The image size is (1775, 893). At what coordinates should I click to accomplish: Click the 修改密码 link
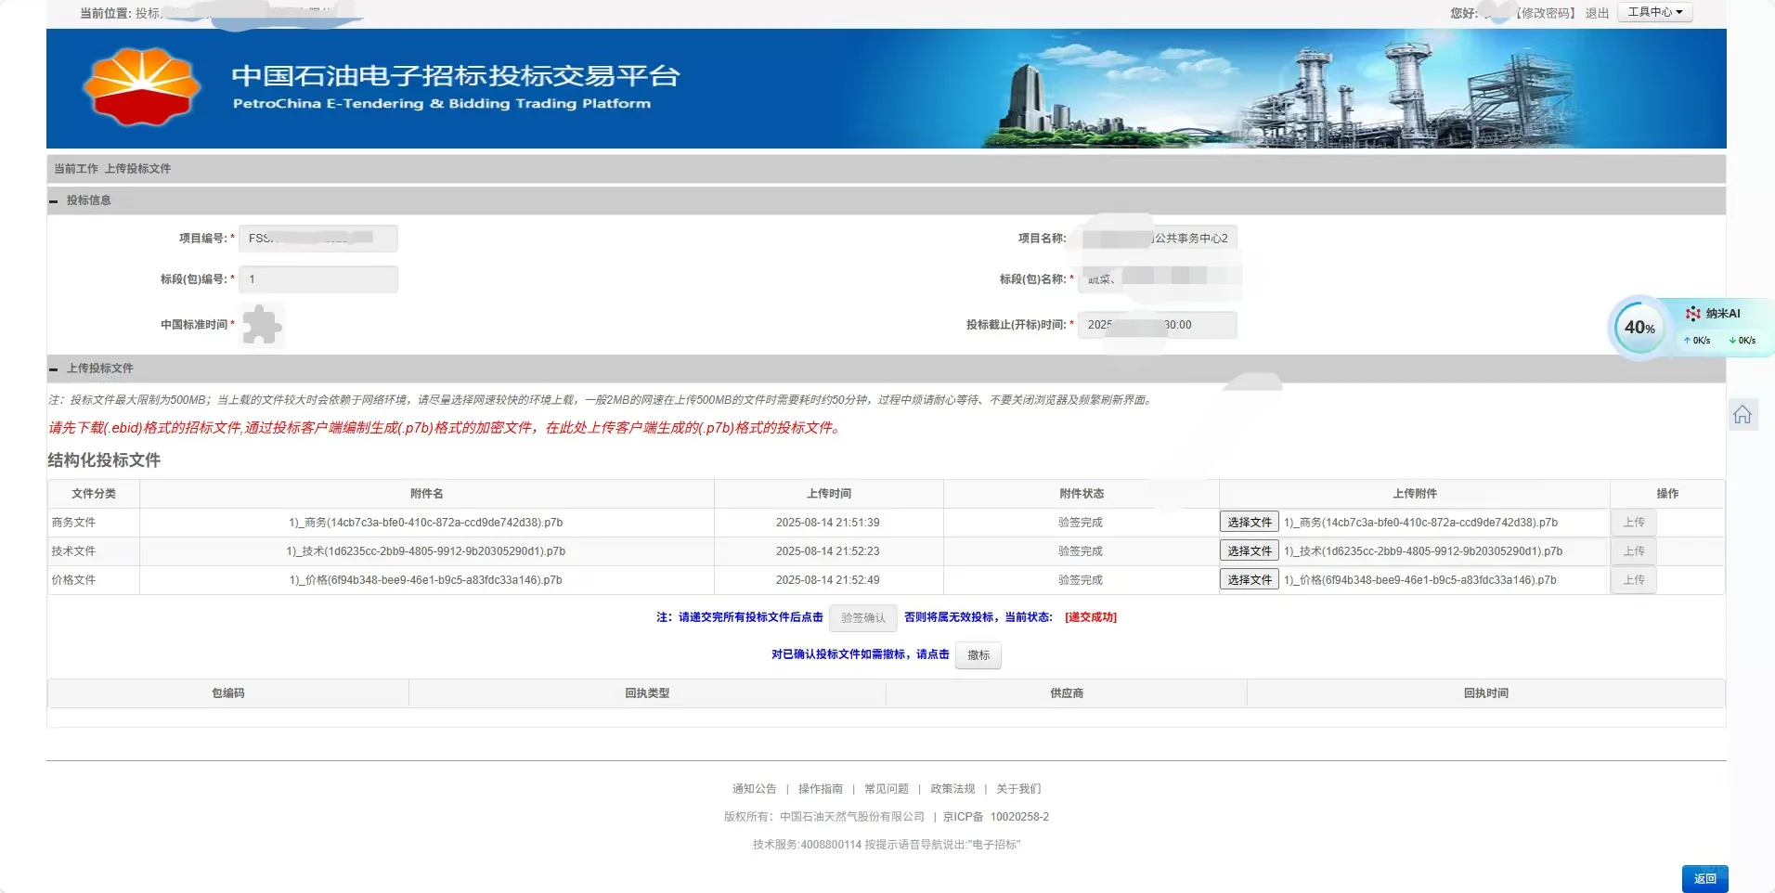point(1547,13)
